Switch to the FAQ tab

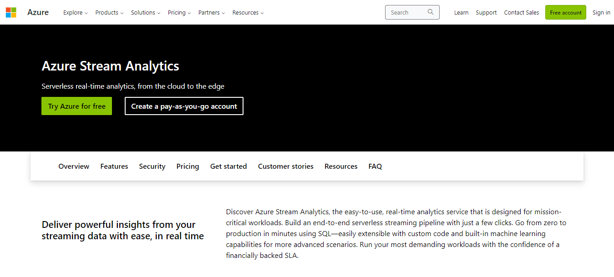tap(375, 166)
